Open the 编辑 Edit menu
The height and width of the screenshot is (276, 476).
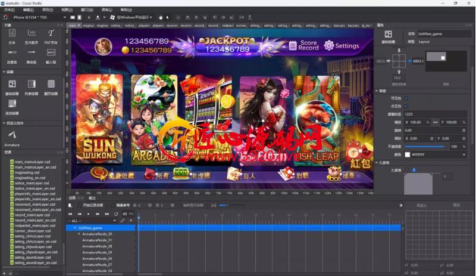tap(28, 10)
